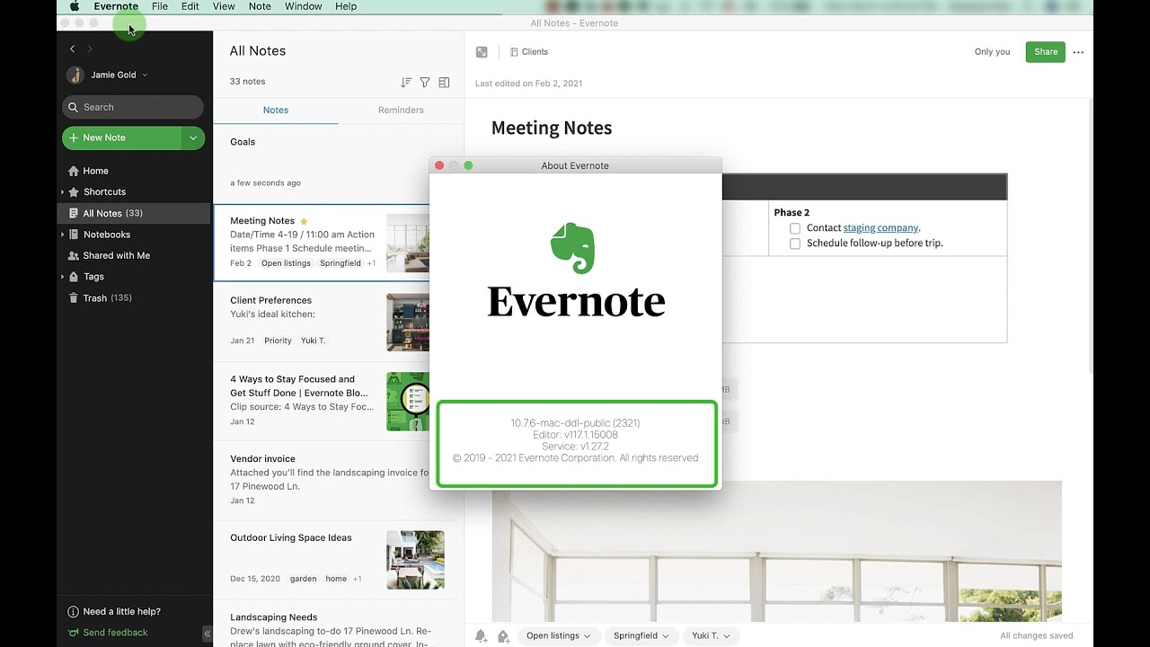Open note list sort options icon
The image size is (1150, 647).
click(x=406, y=82)
